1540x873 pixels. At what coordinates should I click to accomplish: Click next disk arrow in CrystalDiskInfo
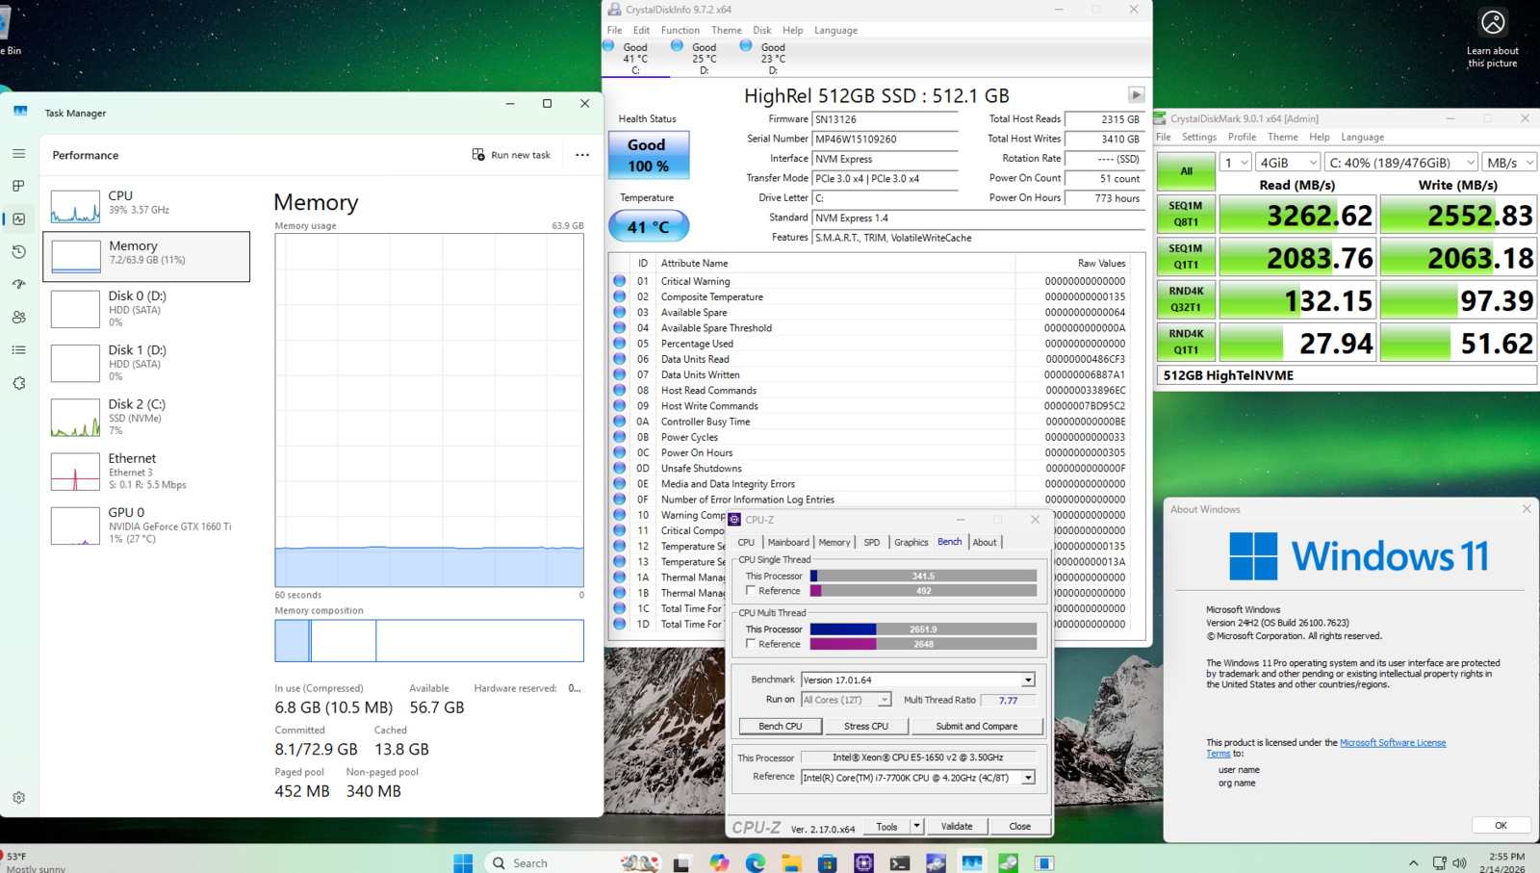(1136, 94)
